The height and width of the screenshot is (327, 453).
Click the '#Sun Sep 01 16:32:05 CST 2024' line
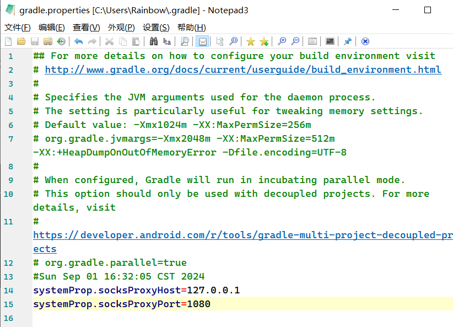118,277
